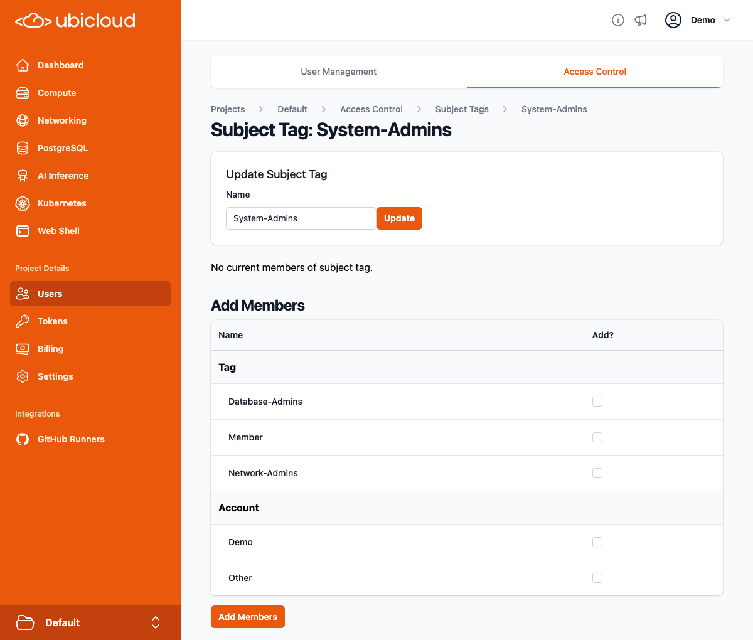Click the ubicloud logo
Screen dimensions: 753x640
[75, 21]
